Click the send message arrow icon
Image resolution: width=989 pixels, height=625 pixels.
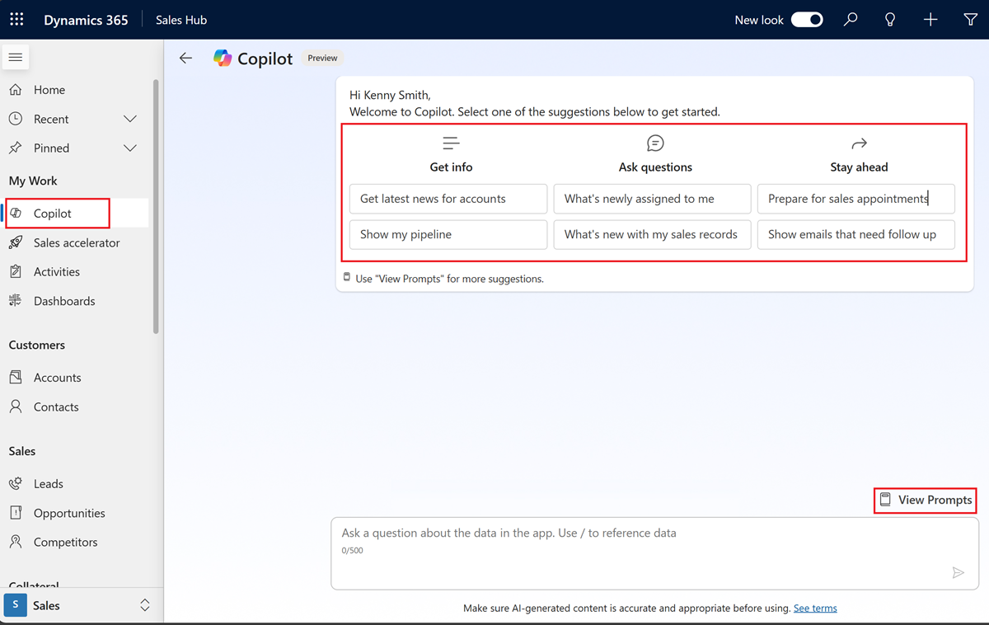click(x=958, y=572)
